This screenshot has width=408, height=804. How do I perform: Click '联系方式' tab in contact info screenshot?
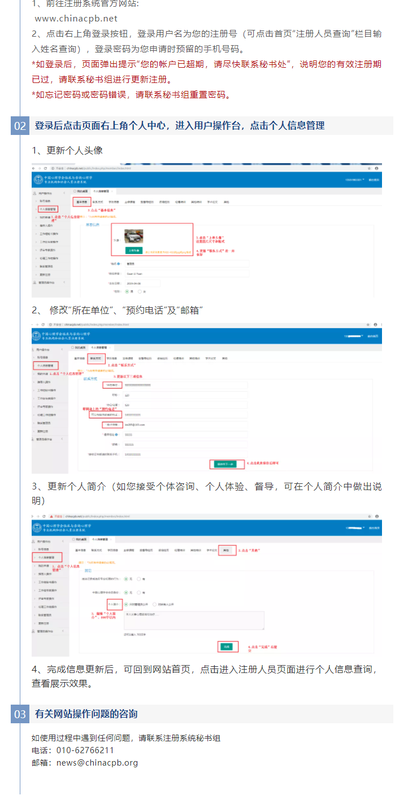[x=96, y=357]
